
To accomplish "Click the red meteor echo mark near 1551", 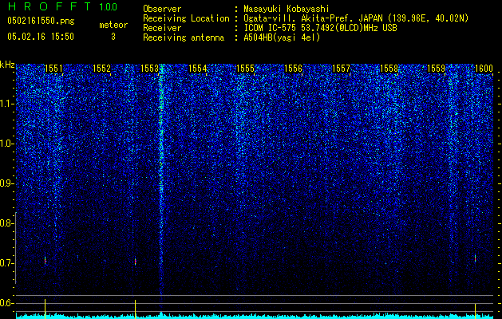I will 45,261.
